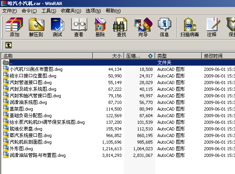235x174 pixels.
Task: Click packed size value 101,539
Action: (145, 122)
